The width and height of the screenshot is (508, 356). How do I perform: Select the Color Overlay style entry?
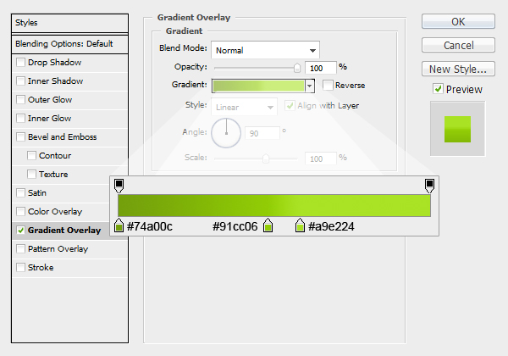55,211
